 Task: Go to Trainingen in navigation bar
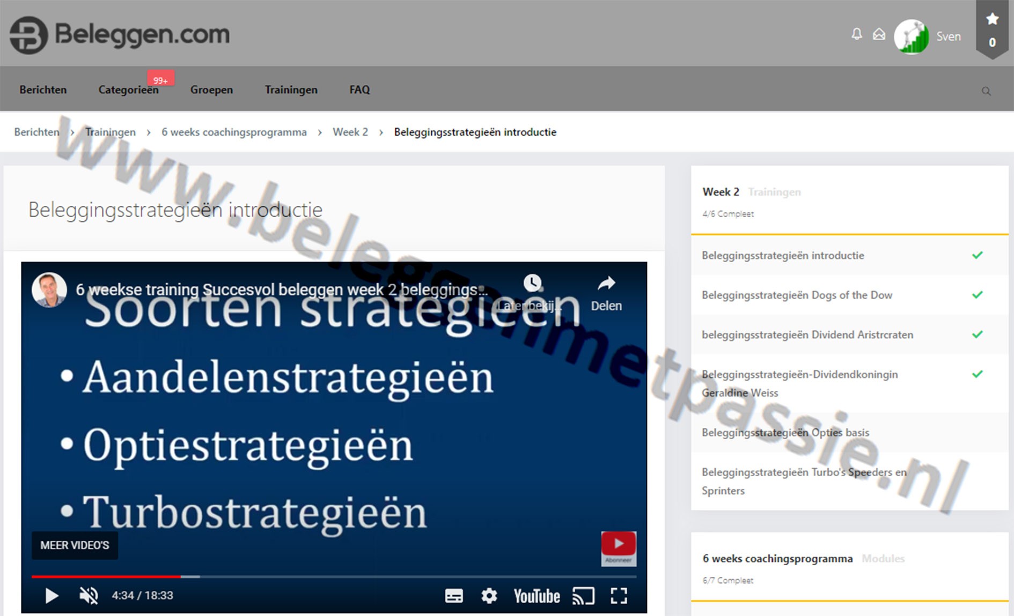pos(291,90)
